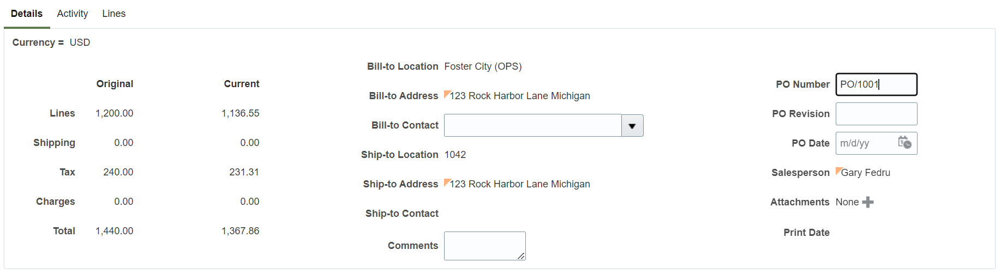Open the PO Date calendar picker

904,143
